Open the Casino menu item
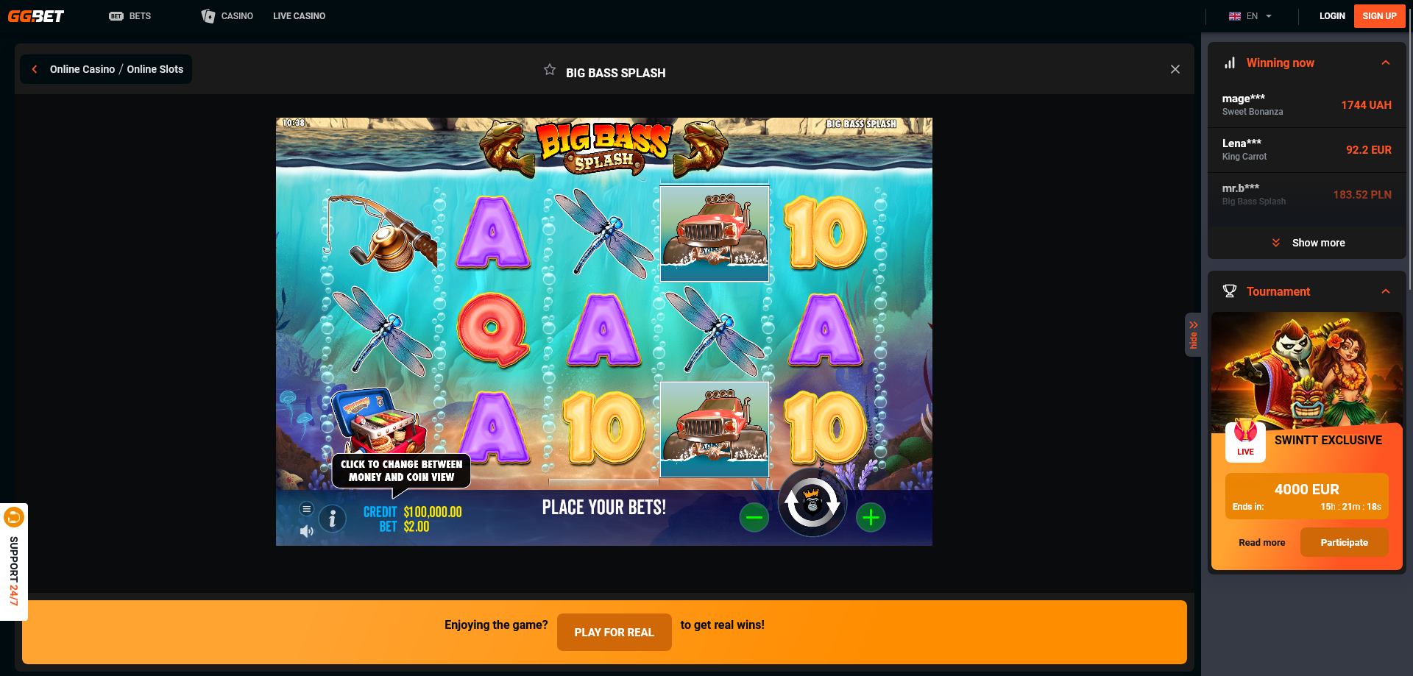 tap(227, 16)
